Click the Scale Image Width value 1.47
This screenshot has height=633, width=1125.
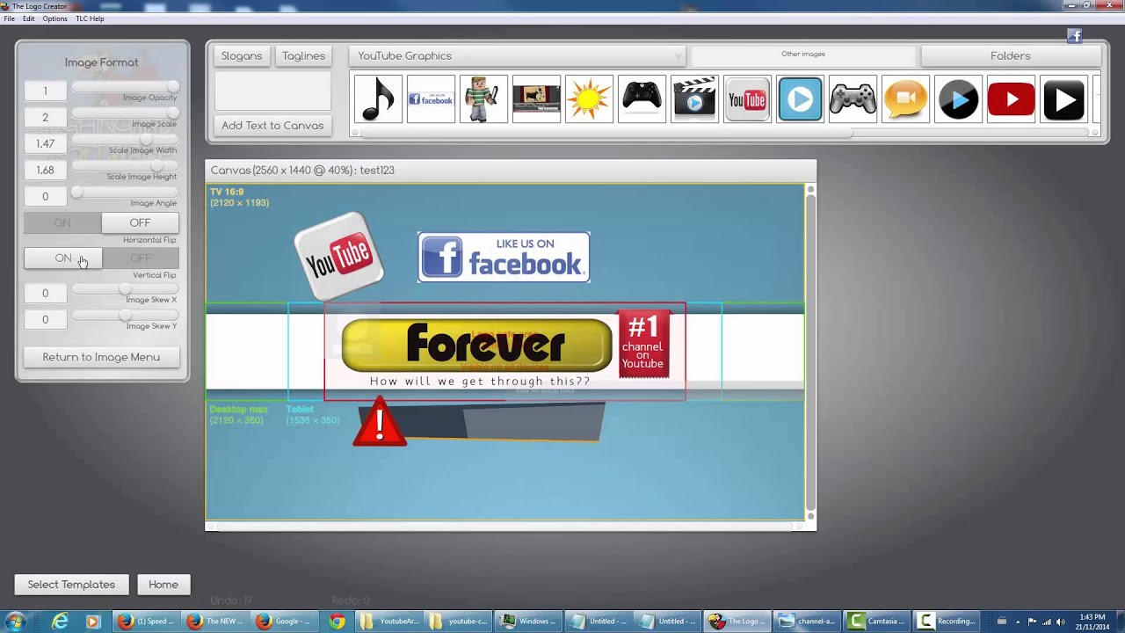coord(46,143)
